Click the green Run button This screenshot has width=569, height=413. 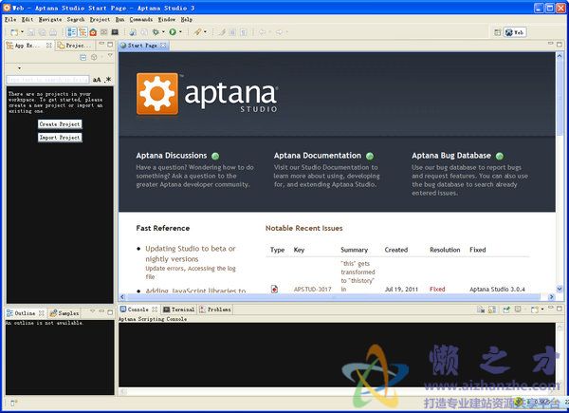click(x=173, y=32)
